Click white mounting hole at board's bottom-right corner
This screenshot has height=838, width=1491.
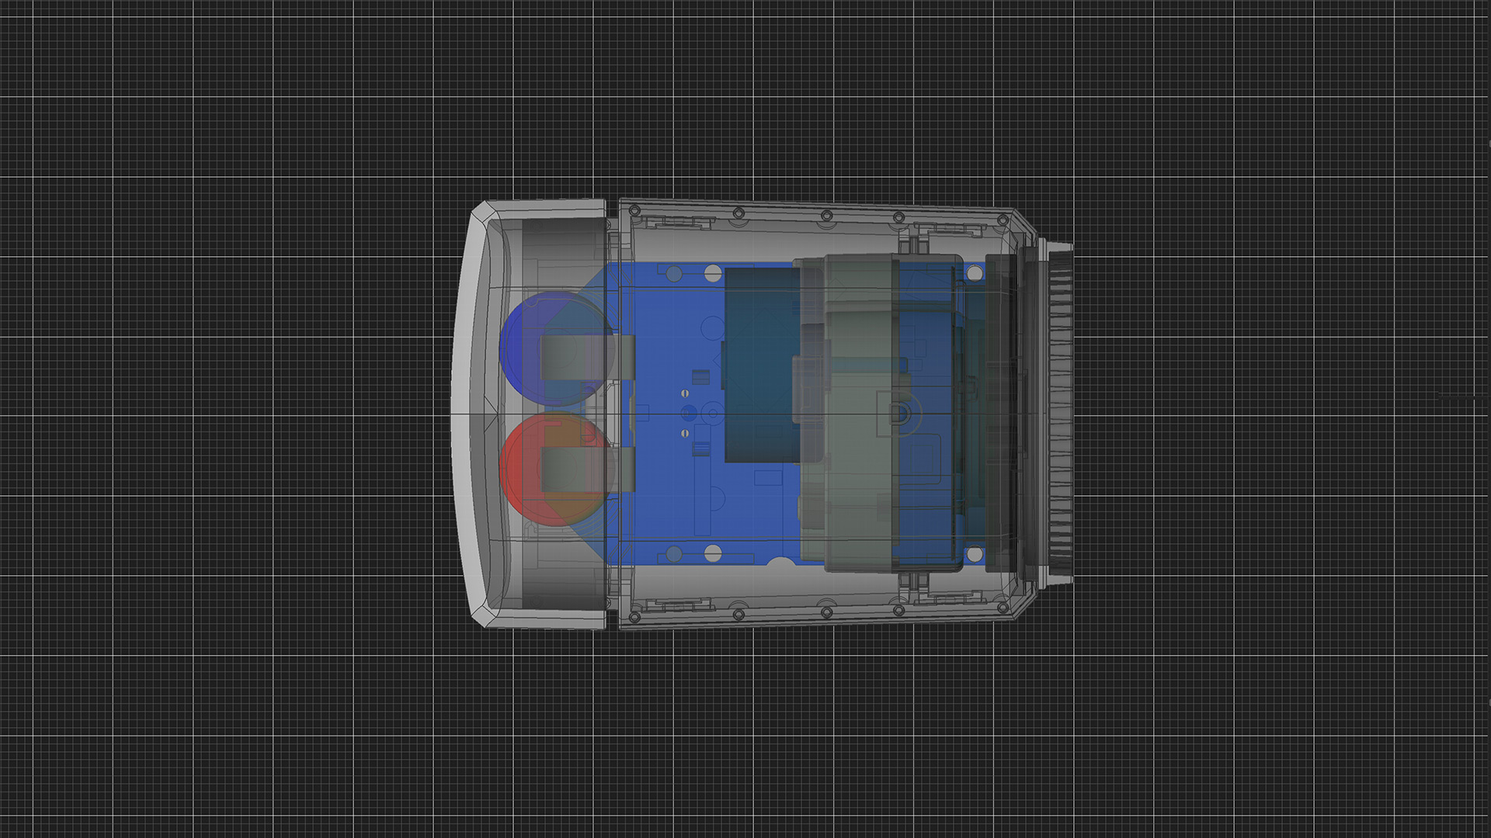(x=974, y=554)
